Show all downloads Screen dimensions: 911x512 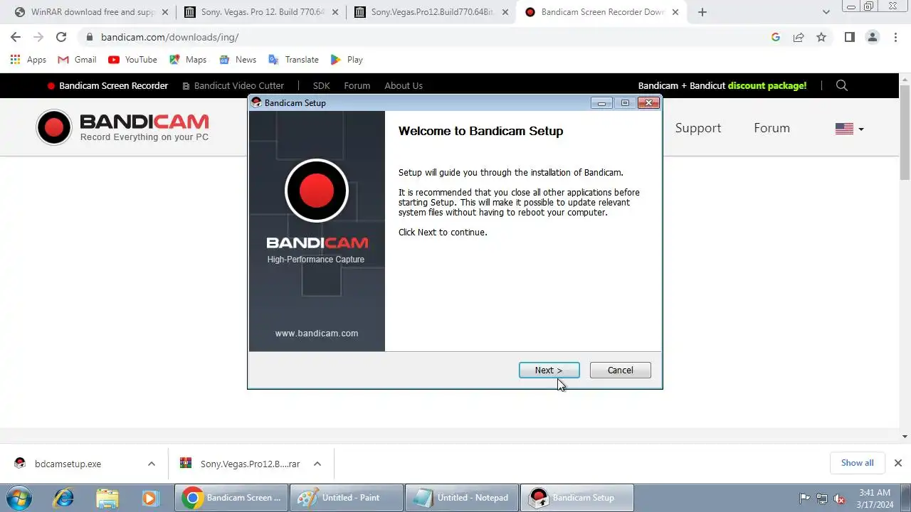[x=857, y=462]
